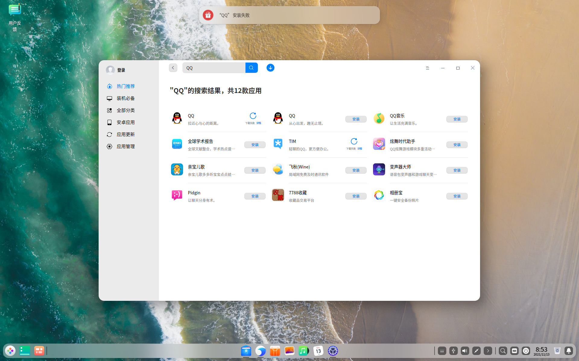The width and height of the screenshot is (579, 361).
Task: Switch to the 应用更新 sidebar entry
Action: (x=125, y=134)
